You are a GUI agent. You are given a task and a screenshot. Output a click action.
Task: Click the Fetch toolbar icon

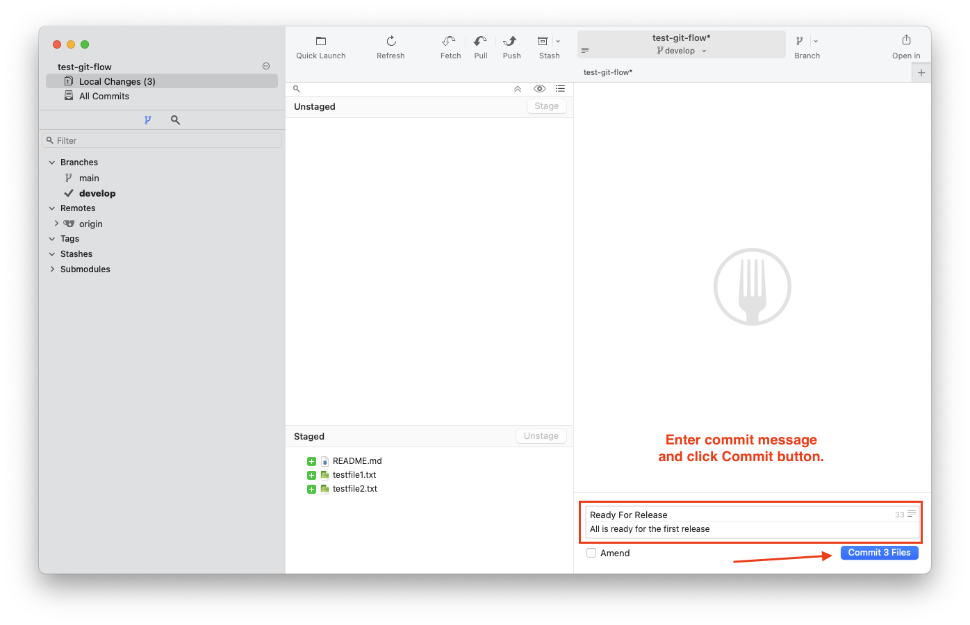coord(450,42)
